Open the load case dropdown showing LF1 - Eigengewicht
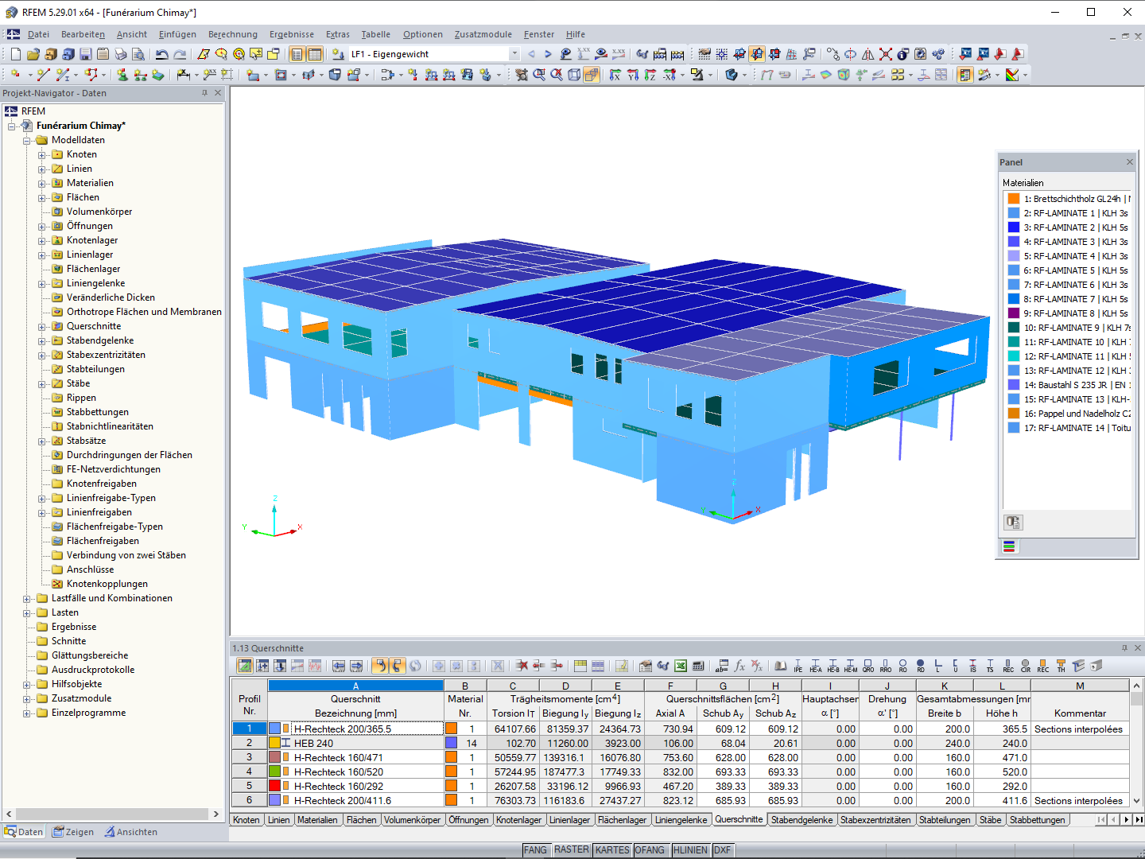1145x859 pixels. pos(514,54)
